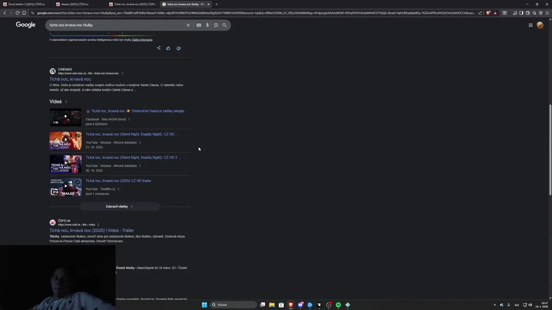Open Tohtoročné Vianoce radšej sekajte video link
Viewport: 552px width, 310px height.
[x=137, y=111]
